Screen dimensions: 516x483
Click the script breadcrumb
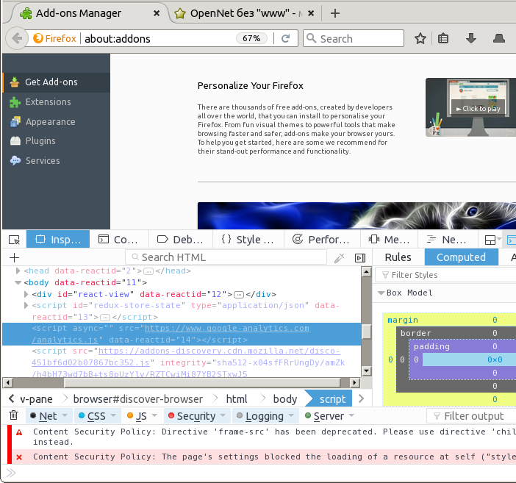[332, 398]
